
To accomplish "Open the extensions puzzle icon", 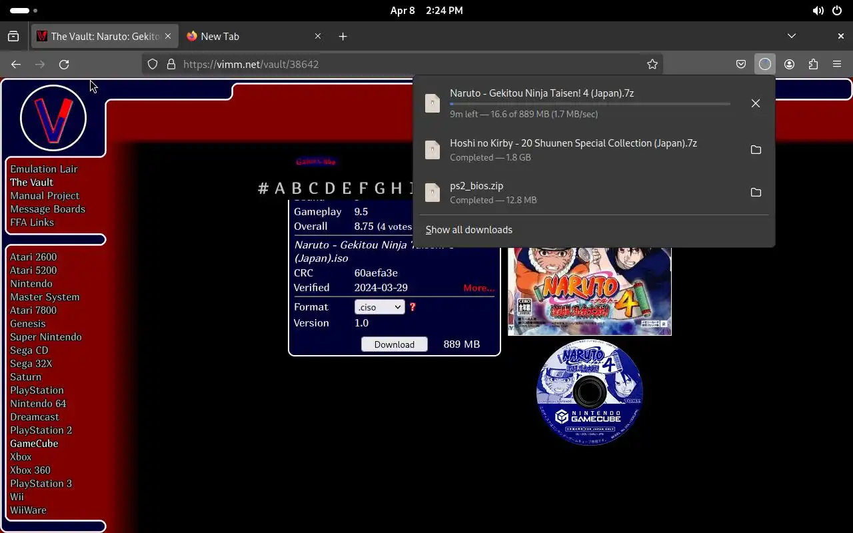I will [813, 64].
